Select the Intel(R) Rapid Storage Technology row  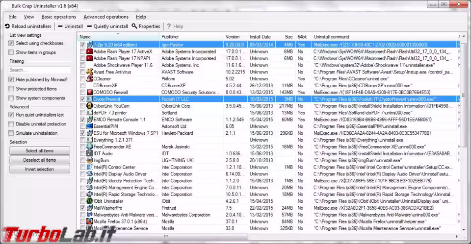click(x=268, y=195)
